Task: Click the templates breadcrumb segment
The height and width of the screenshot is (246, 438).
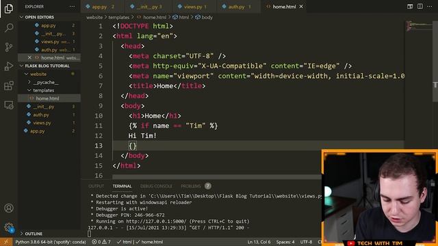Action: 118,17
